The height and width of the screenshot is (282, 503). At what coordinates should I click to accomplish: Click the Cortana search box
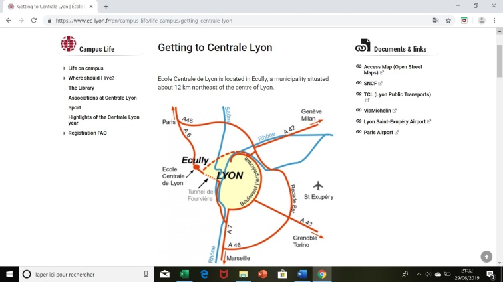point(86,274)
